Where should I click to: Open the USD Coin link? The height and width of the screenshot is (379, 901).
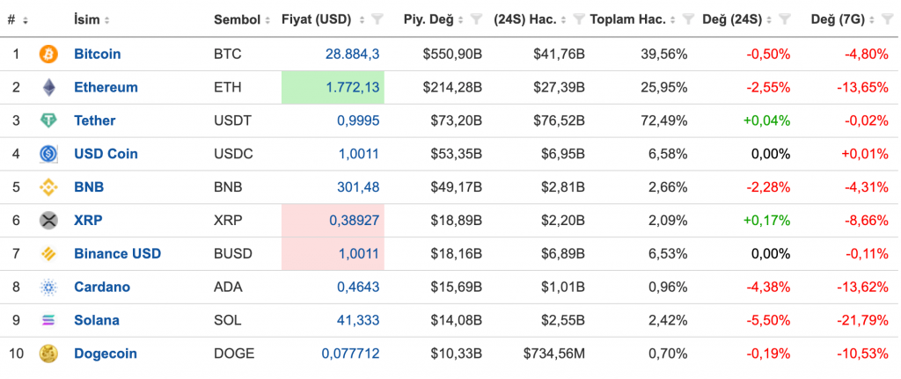coord(106,155)
